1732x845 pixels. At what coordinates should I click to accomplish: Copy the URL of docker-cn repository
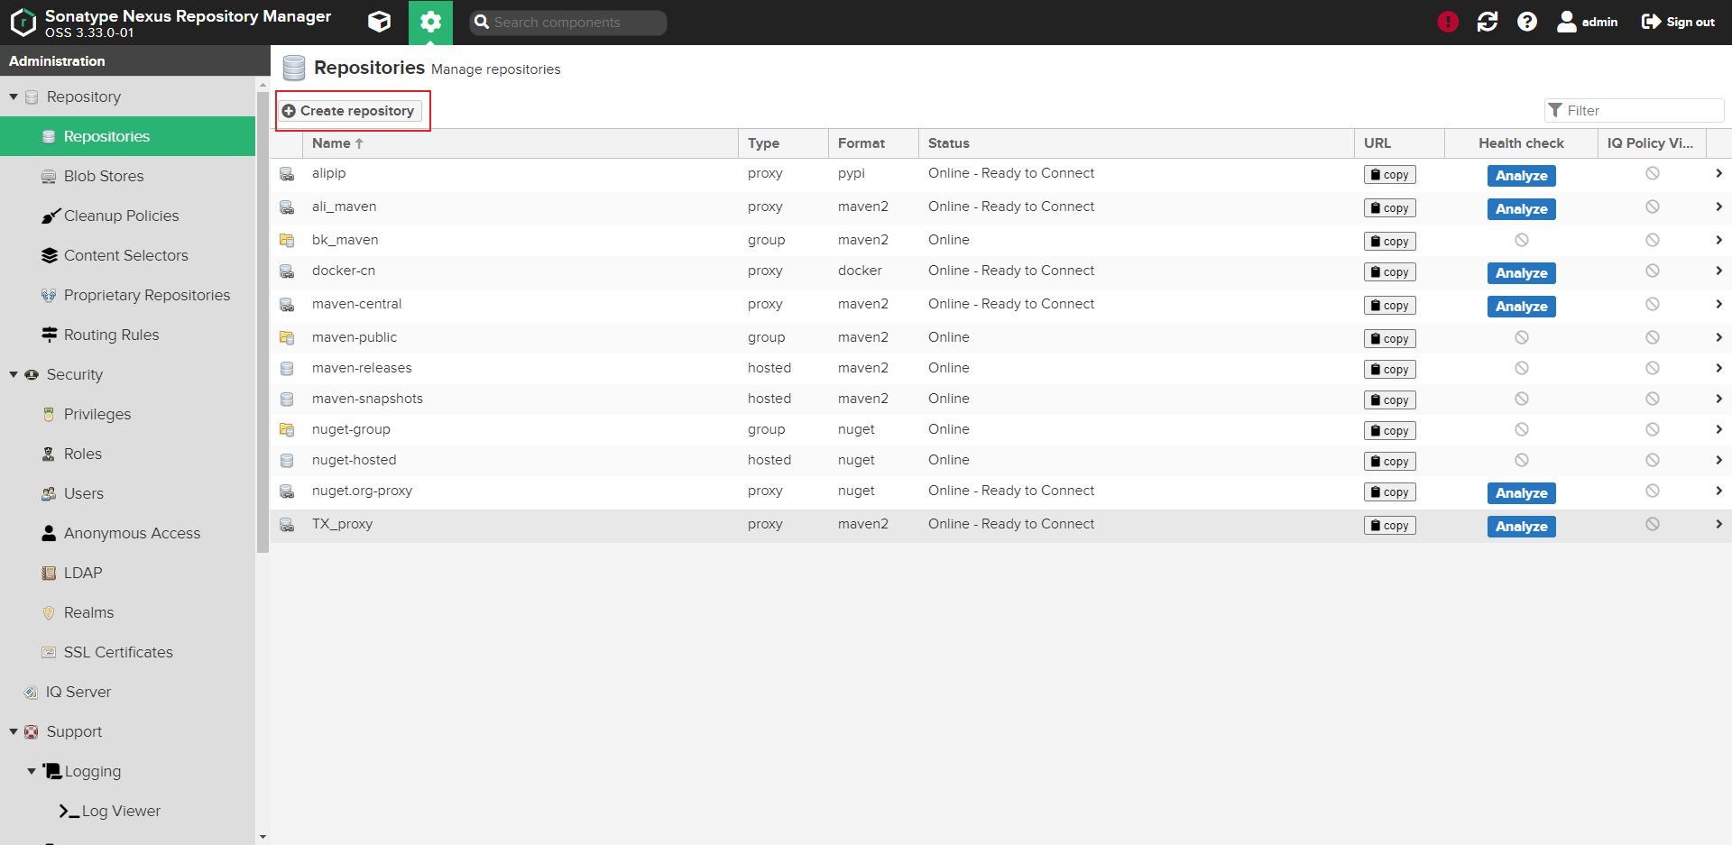click(x=1389, y=272)
